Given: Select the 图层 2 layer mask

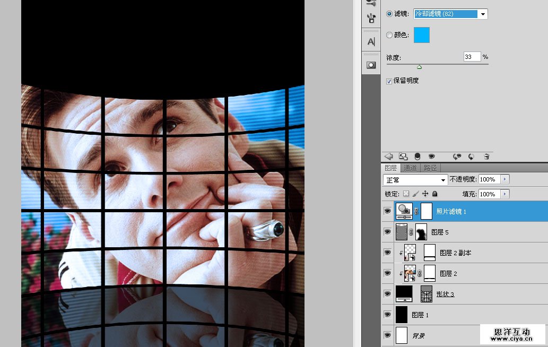Looking at the screenshot, I should [430, 273].
